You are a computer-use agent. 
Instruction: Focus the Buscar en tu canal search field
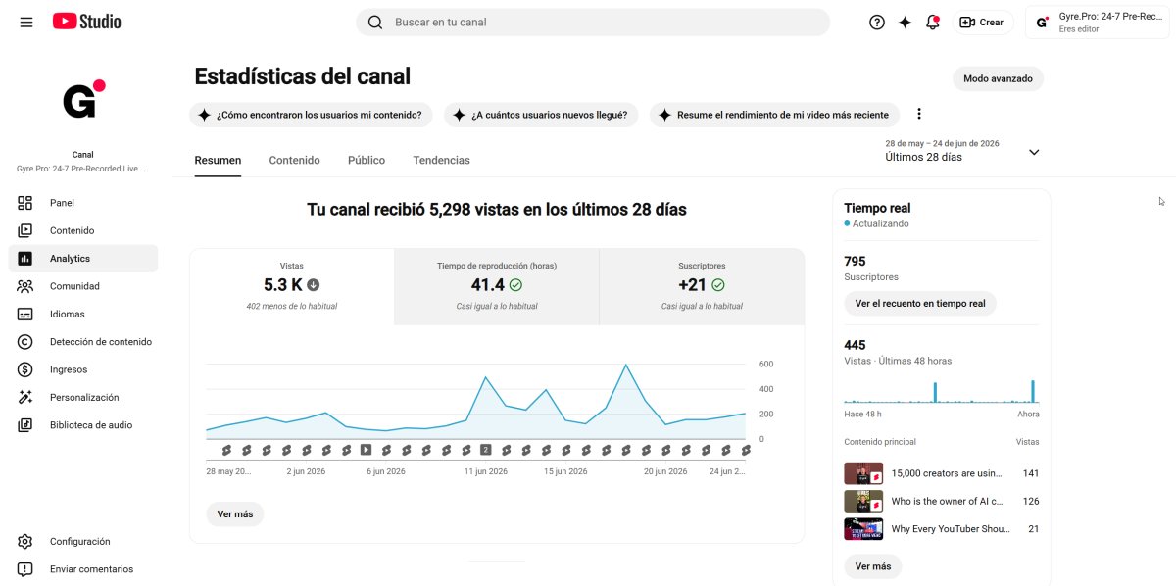pyautogui.click(x=593, y=22)
